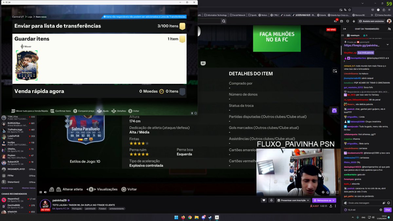
Task: Click the purple 'Chat' send button
Action: pyautogui.click(x=387, y=210)
